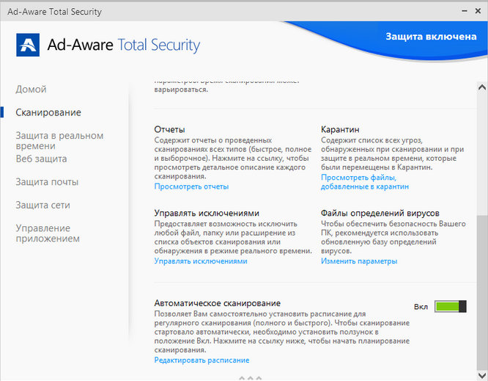Click the Вкл label beside the switch
This screenshot has height=381, width=488.
coord(421,307)
